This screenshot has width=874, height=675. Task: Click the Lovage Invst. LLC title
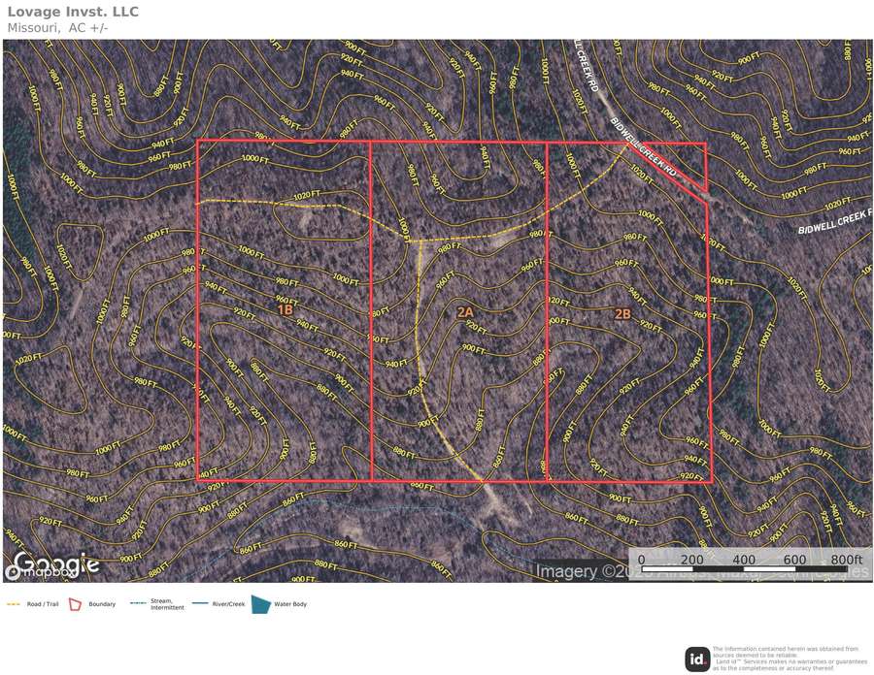(x=73, y=12)
